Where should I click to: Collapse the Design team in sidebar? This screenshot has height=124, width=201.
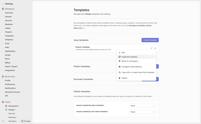click(x=15, y=110)
